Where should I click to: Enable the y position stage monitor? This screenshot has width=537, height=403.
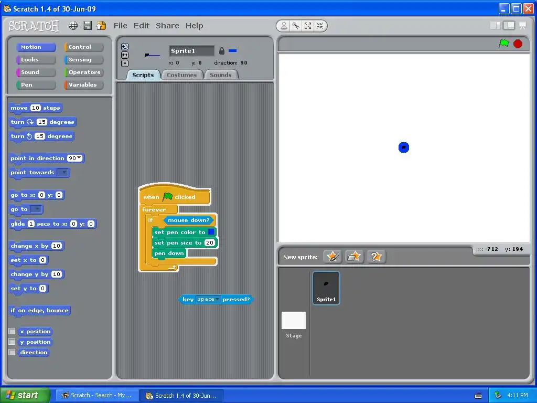click(x=12, y=342)
